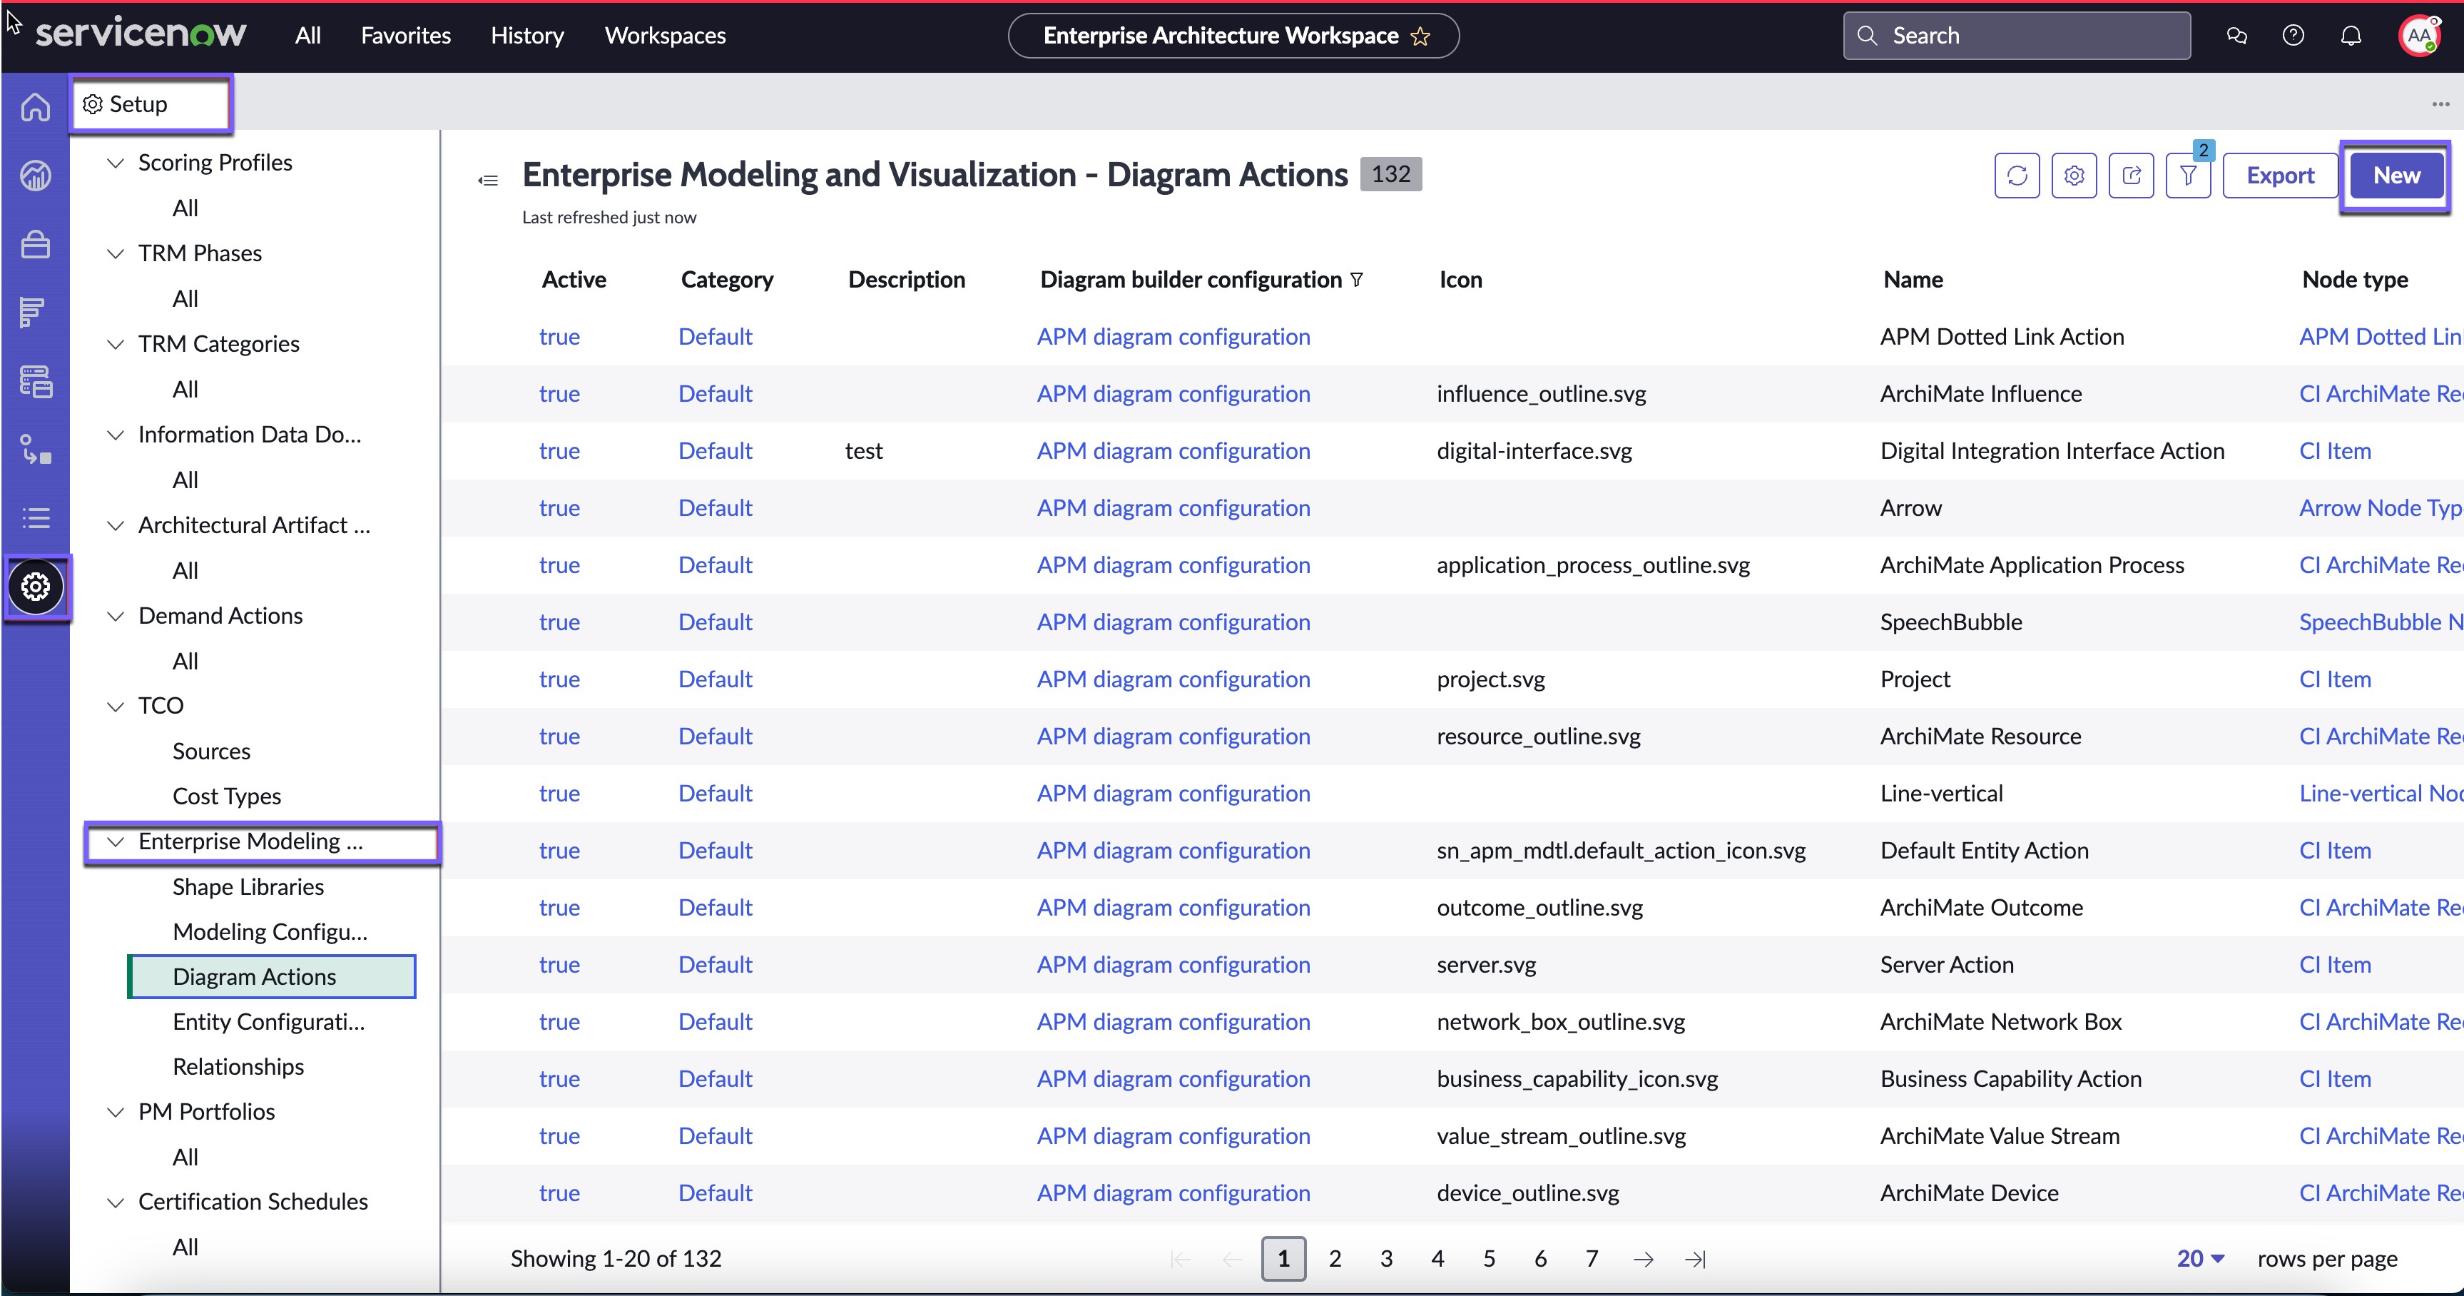Collapse the TCO section

(x=116, y=707)
